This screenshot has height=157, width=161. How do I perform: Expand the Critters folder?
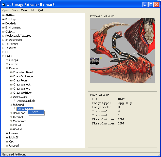(x=7, y=64)
